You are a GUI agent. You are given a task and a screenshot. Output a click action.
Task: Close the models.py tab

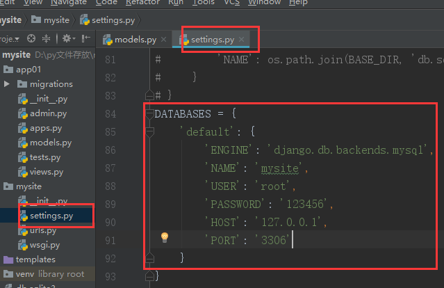tap(164, 40)
